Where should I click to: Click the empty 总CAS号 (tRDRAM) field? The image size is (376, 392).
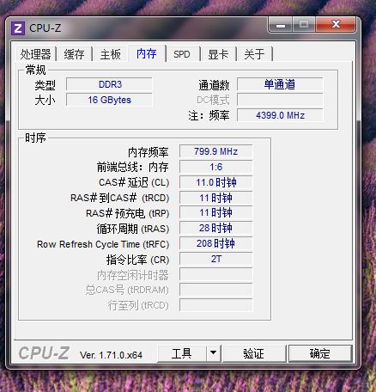coord(215,290)
